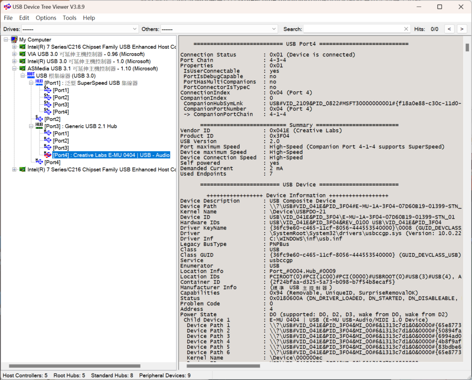Click the Root Hubs: 5 status entry
Screen dimensions: 472x380
tap(69, 375)
